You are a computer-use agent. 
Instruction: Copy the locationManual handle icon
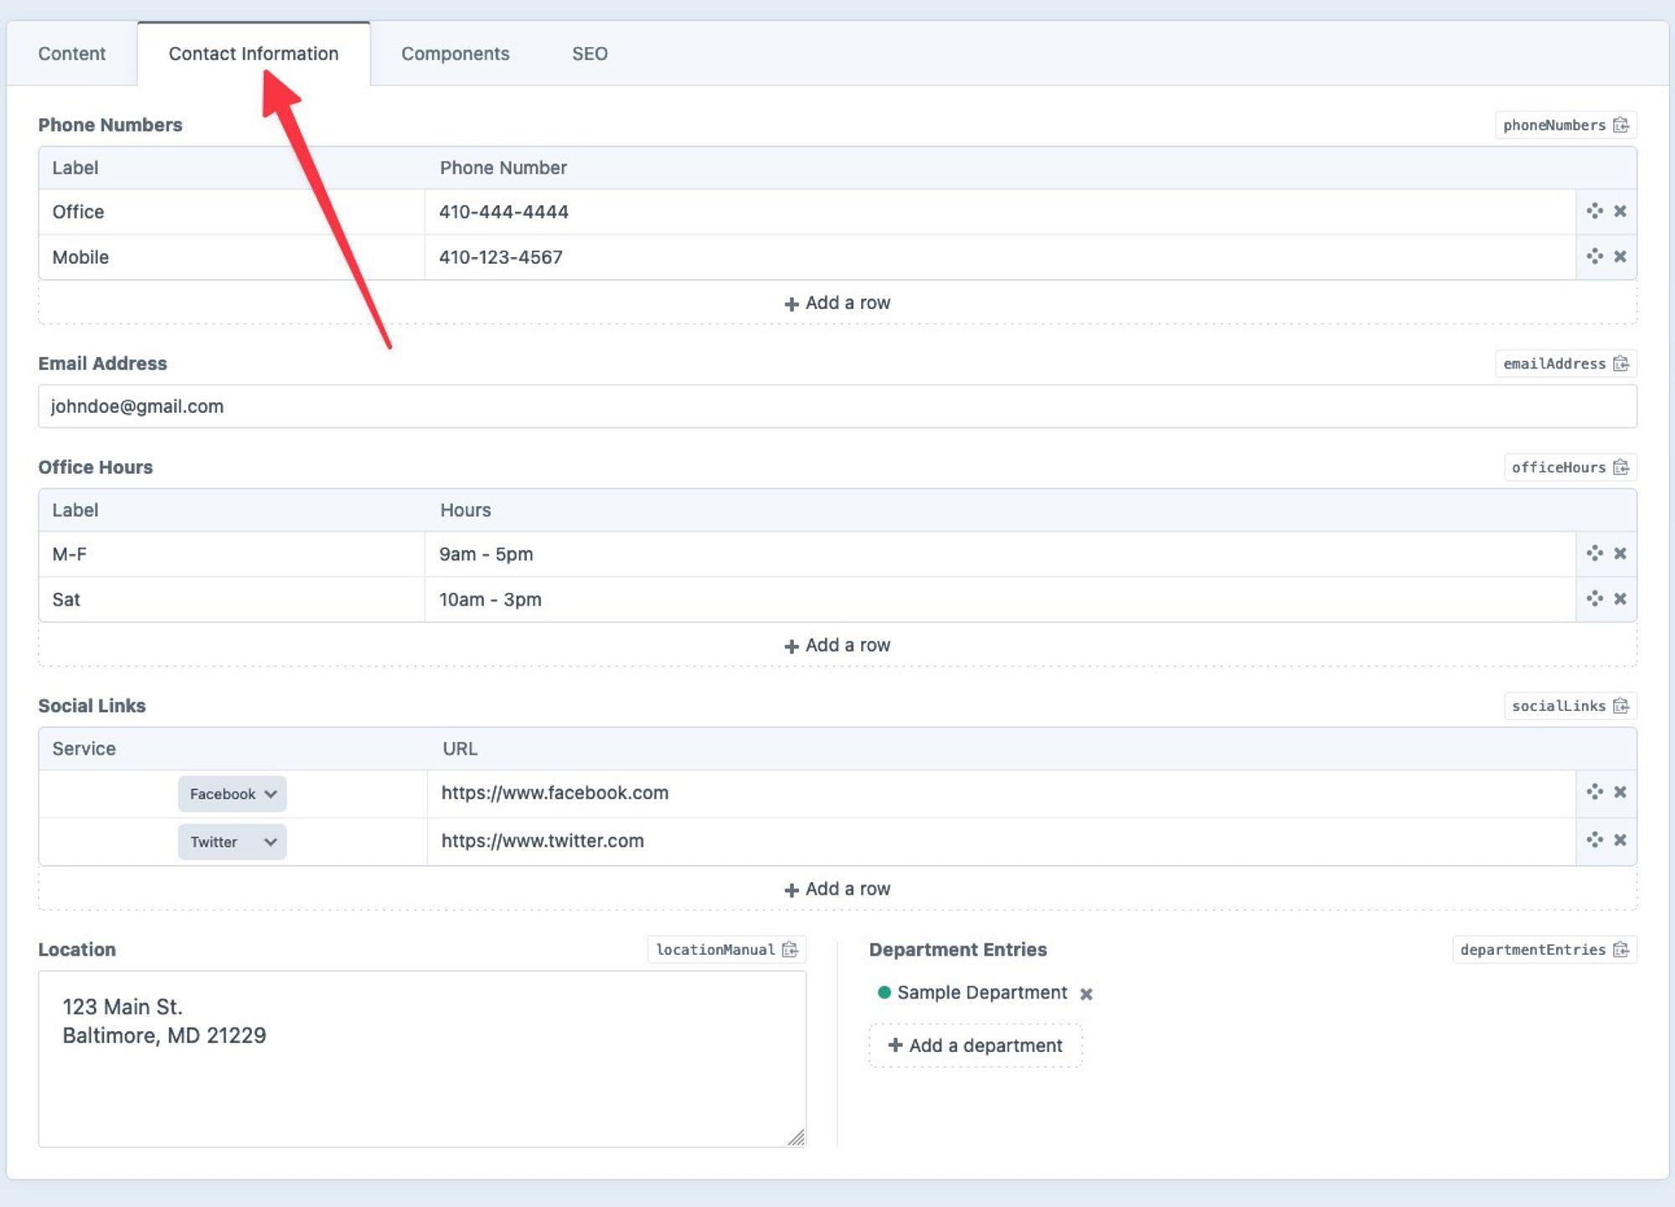click(x=790, y=949)
